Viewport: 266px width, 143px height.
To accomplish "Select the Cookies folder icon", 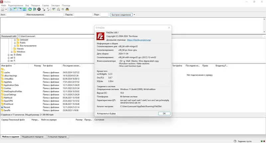I will pyautogui.click(x=2, y=88).
